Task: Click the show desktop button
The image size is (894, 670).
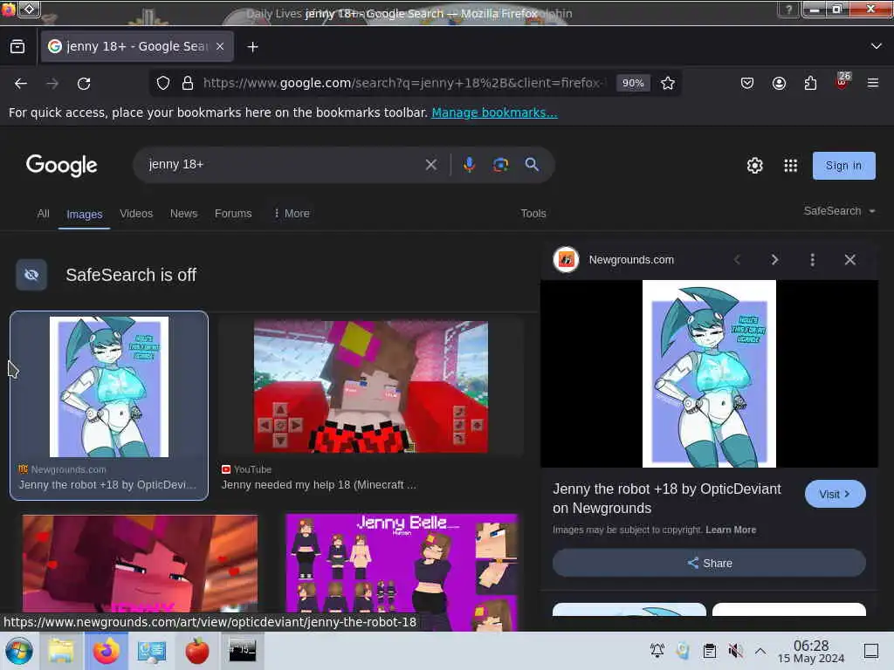Action: (x=870, y=651)
